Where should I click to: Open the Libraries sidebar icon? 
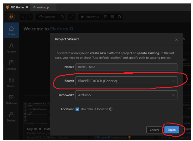coord(11,65)
